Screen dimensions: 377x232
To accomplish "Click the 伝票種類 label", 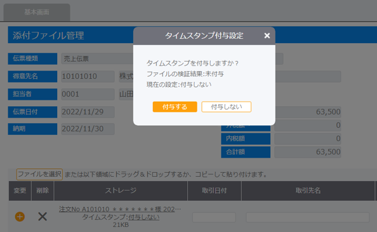I will point(32,58).
